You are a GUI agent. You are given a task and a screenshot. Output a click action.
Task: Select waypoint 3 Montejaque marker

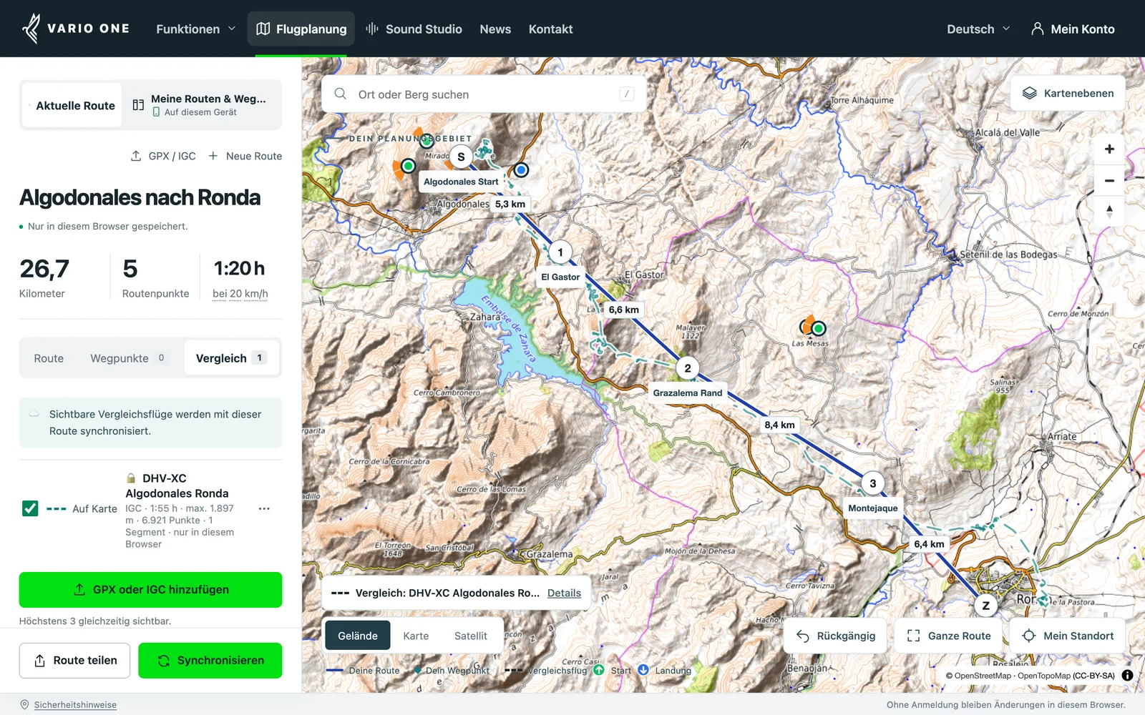click(872, 483)
